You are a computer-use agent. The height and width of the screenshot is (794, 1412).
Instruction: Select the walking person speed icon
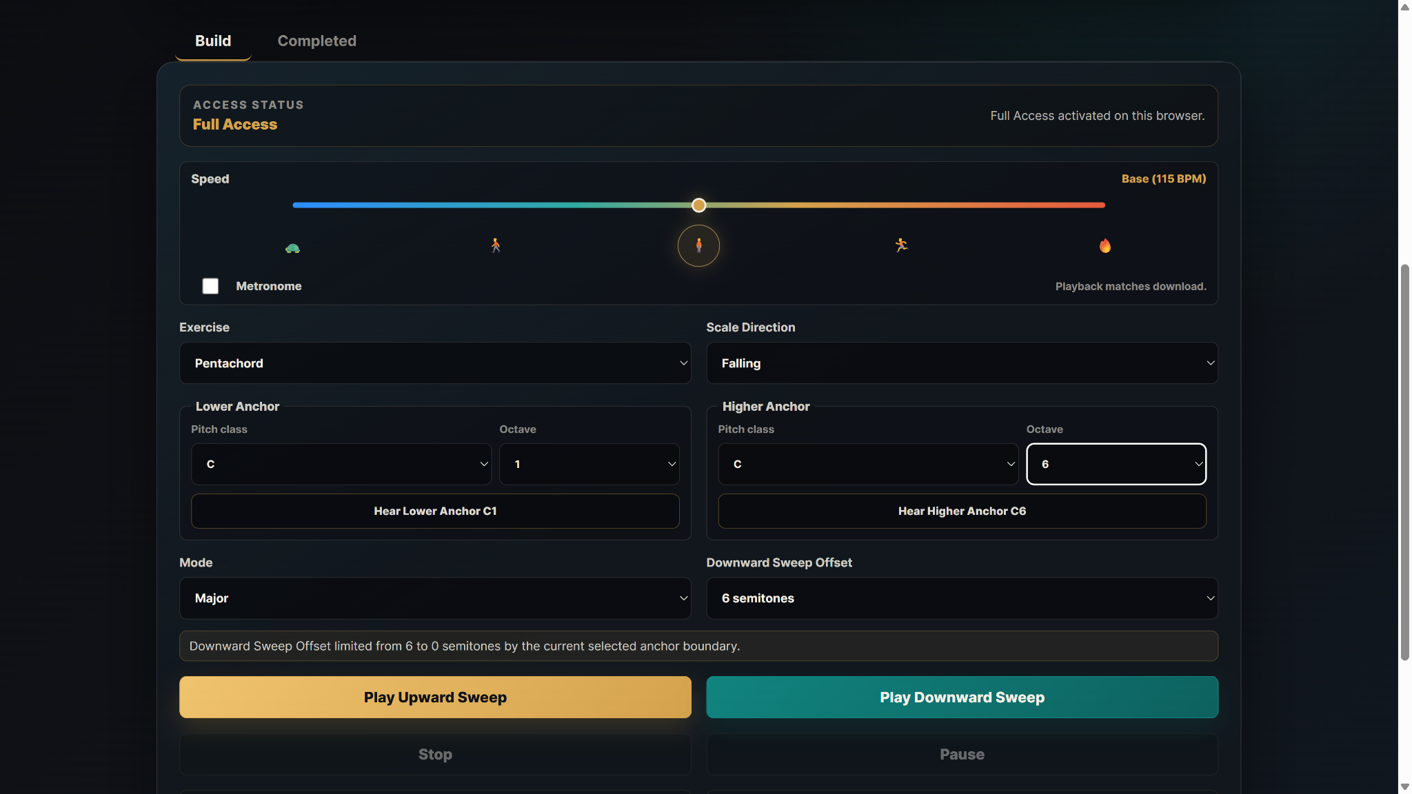coord(496,245)
